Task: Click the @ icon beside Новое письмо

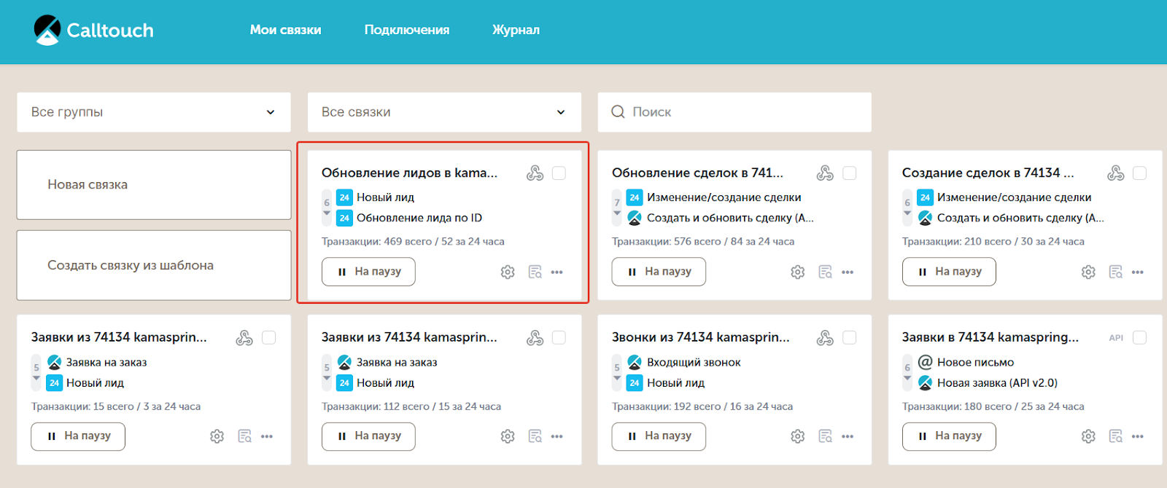Action: coord(925,362)
